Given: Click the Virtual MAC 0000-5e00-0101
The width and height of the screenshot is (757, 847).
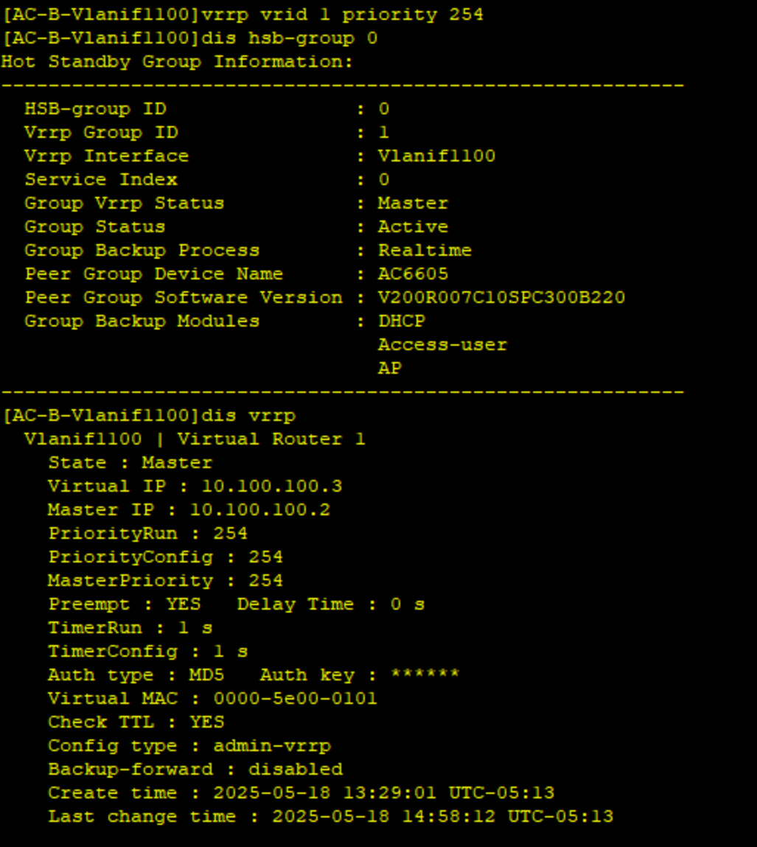Looking at the screenshot, I should point(295,698).
